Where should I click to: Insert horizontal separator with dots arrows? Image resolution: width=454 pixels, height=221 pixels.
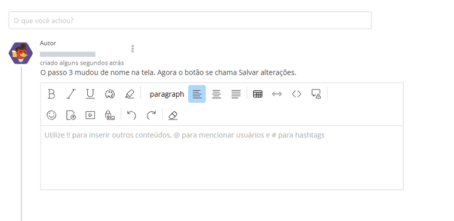pos(277,94)
